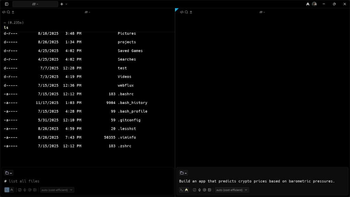Viewport: 350px width, 197px height.
Task: Open the auto cost-efficient model dropdown
Action: tap(57, 190)
